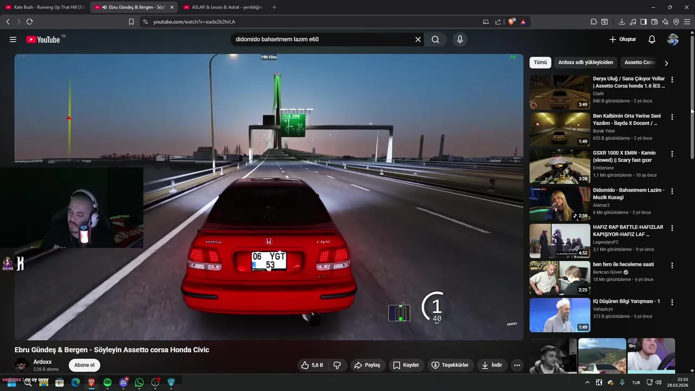The width and height of the screenshot is (695, 391).
Task: Start voice search with the microphone icon
Action: (460, 40)
